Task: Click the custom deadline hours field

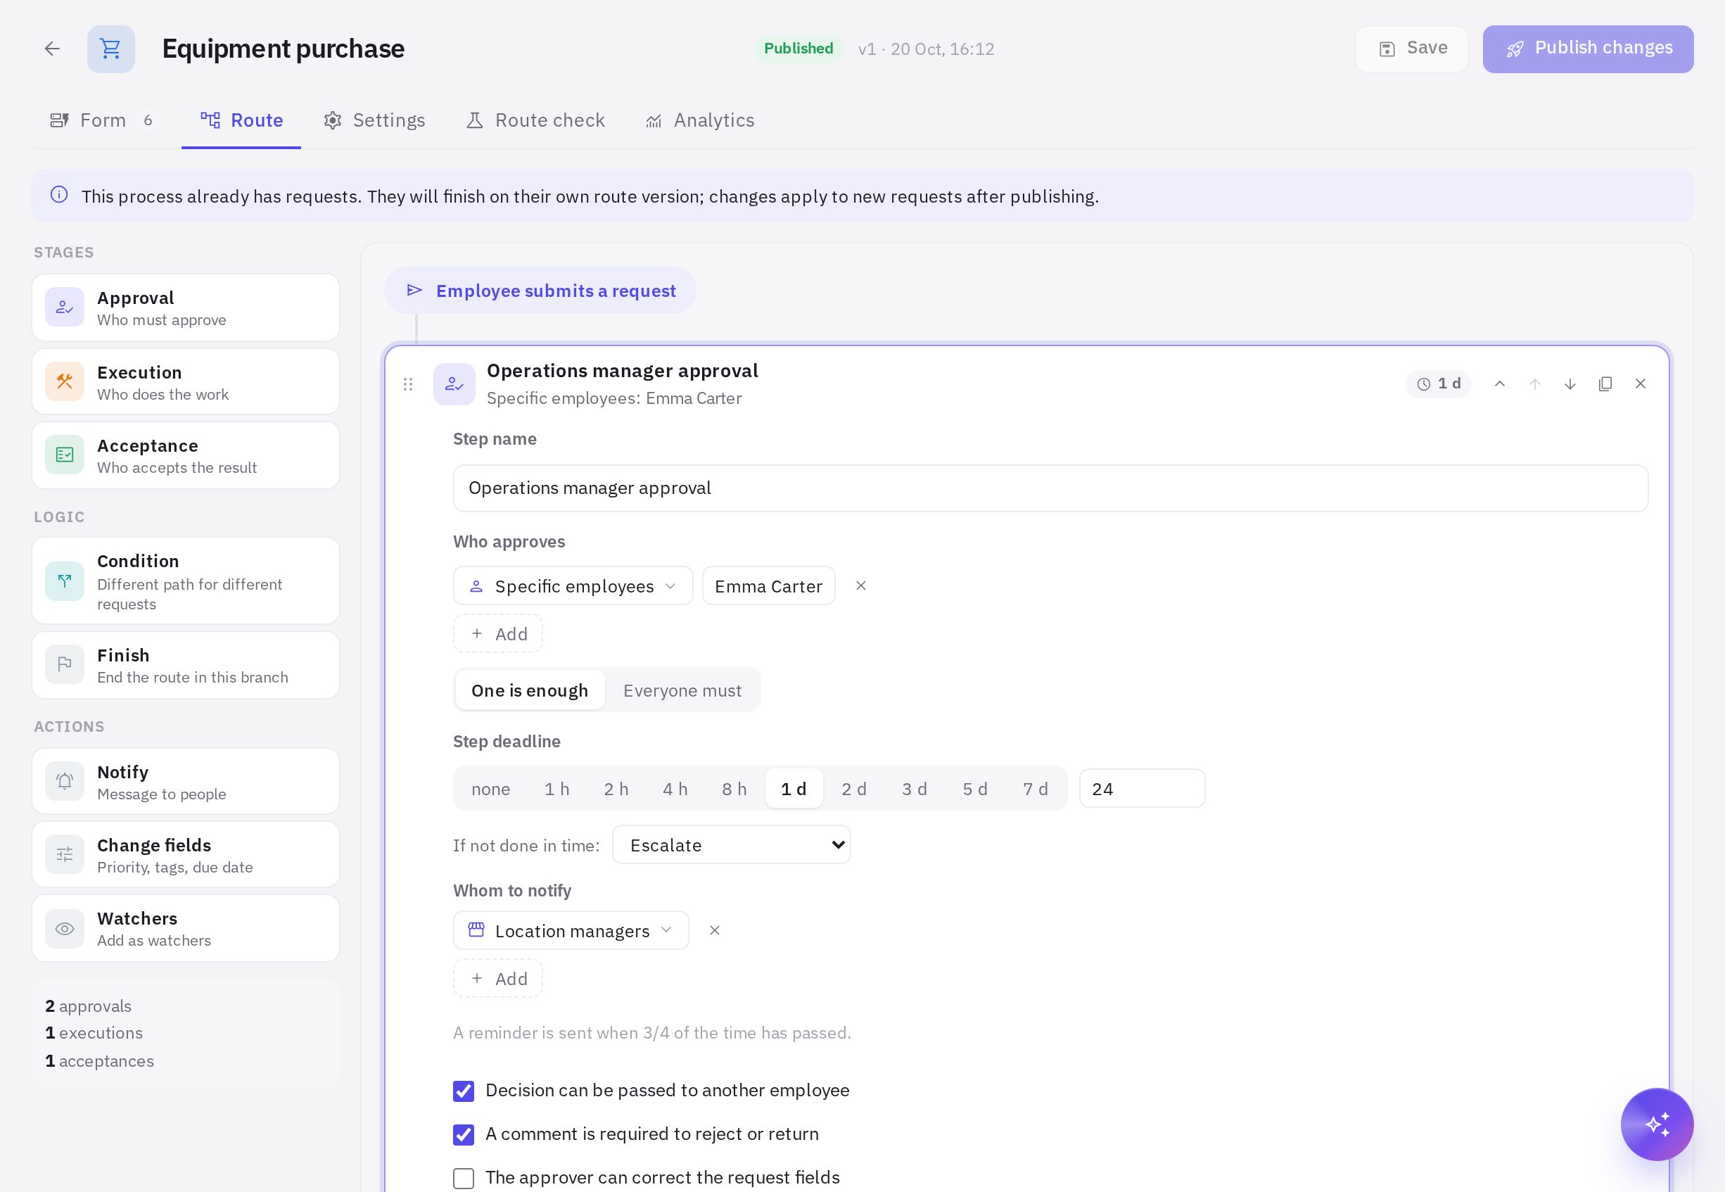Action: [1142, 789]
